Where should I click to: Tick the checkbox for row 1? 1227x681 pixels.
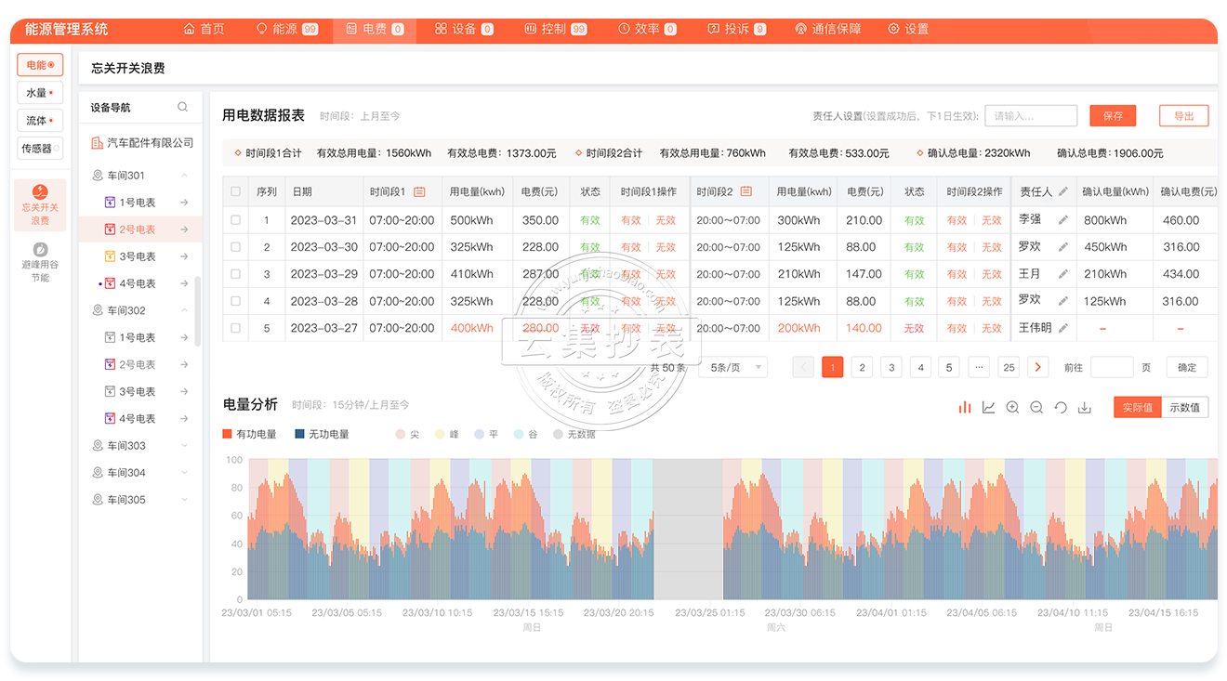pos(235,220)
